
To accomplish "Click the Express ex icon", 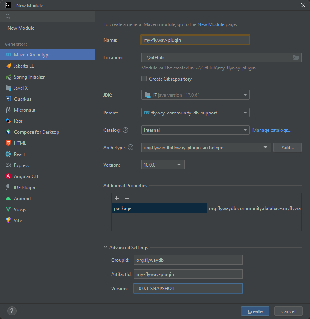I will (x=8, y=165).
